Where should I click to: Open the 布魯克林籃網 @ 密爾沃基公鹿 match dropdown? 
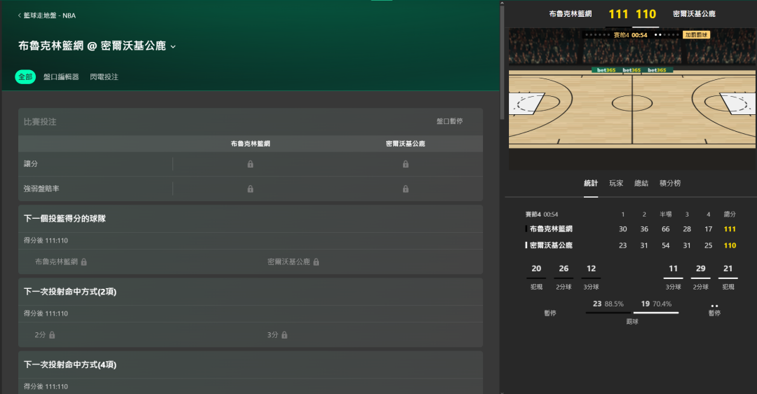(x=97, y=46)
